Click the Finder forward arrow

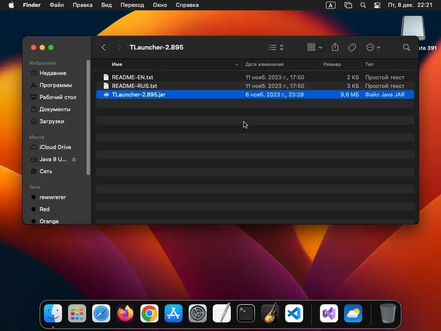pyautogui.click(x=119, y=47)
